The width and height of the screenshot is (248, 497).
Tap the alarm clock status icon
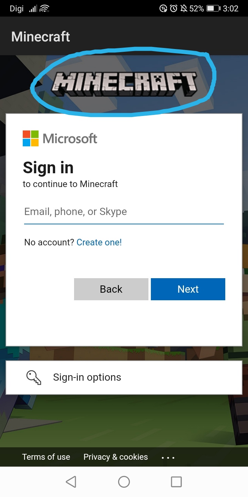[174, 9]
